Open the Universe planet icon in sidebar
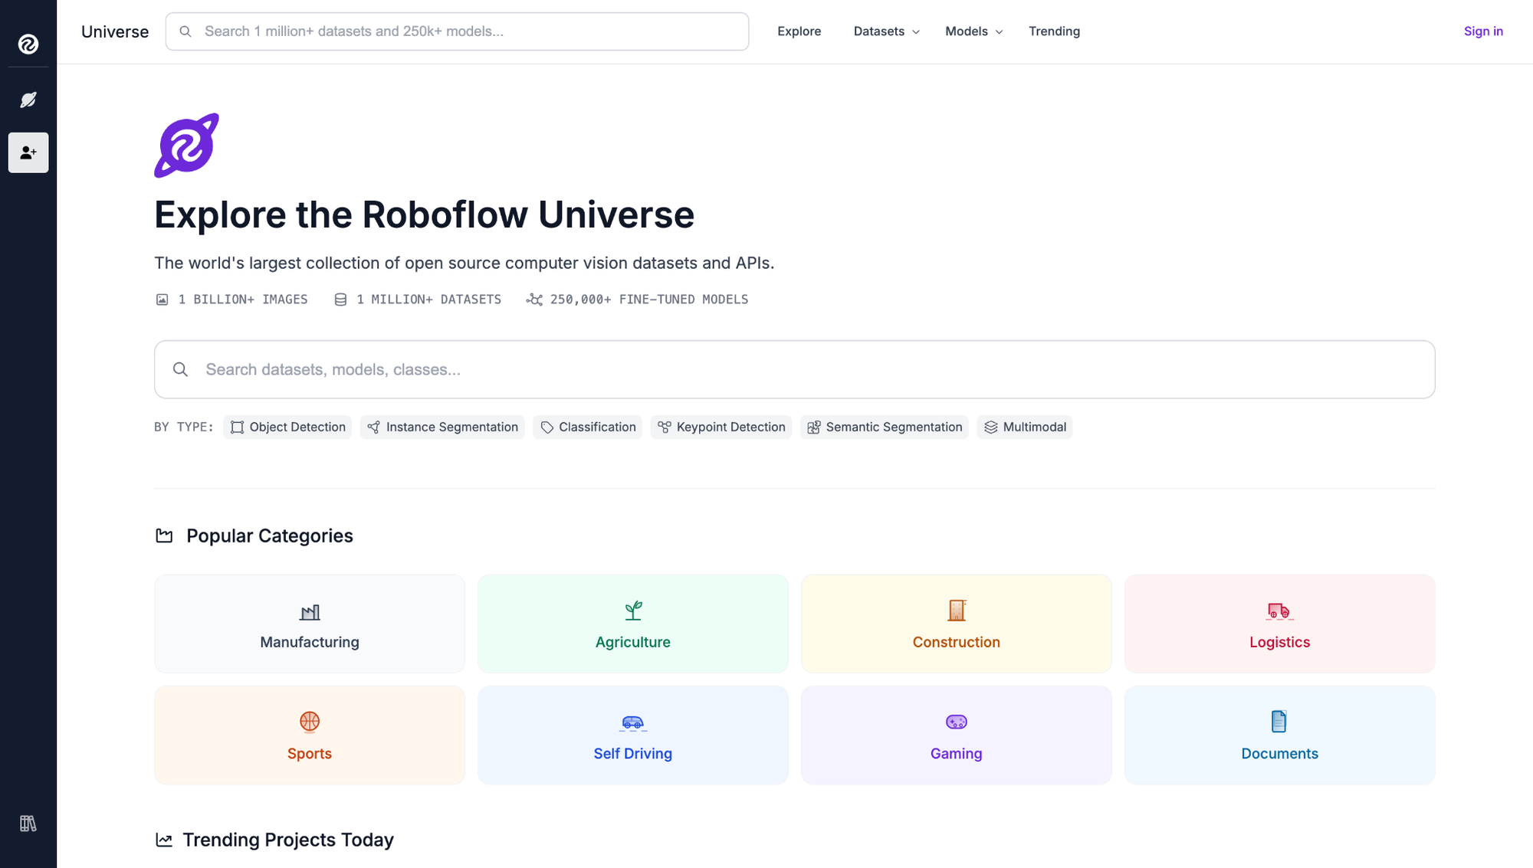This screenshot has width=1533, height=868. 28,100
